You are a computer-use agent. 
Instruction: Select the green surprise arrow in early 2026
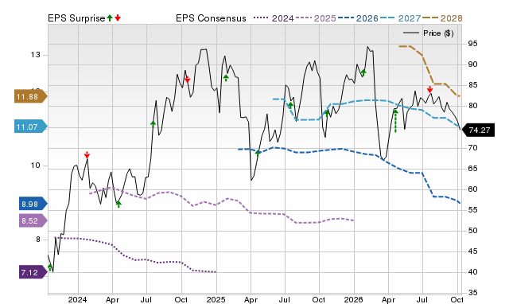[x=363, y=72]
